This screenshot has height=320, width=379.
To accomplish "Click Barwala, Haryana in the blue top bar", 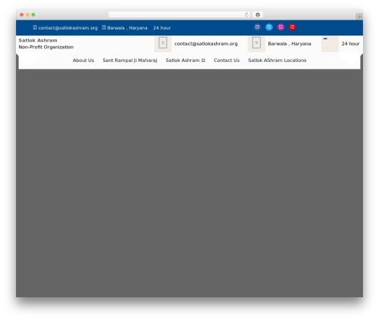I will point(127,28).
